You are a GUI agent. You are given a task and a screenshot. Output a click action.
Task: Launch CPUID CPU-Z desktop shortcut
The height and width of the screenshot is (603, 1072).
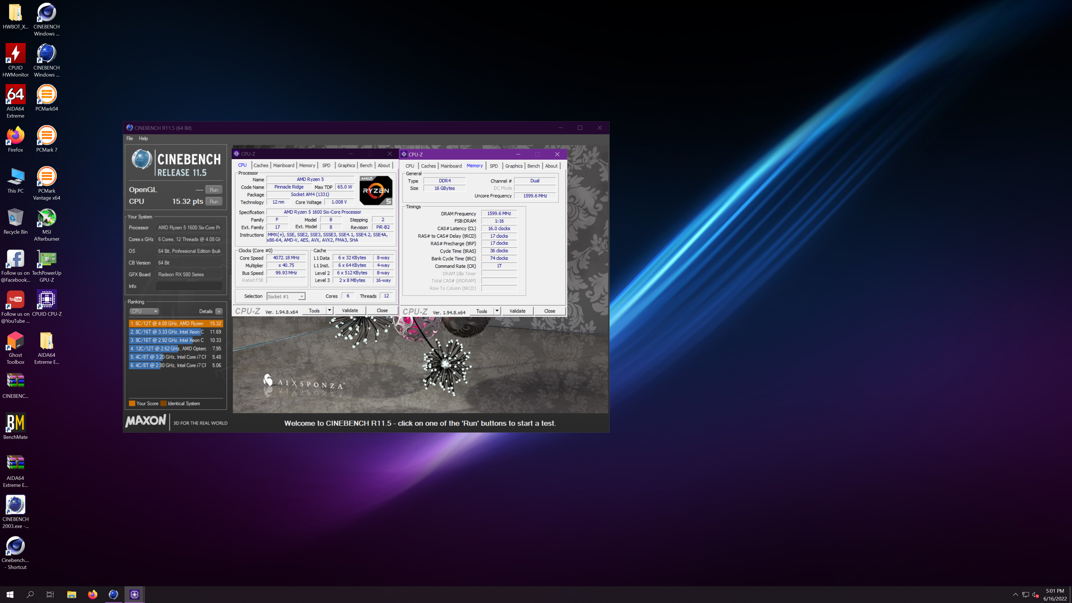pyautogui.click(x=47, y=303)
